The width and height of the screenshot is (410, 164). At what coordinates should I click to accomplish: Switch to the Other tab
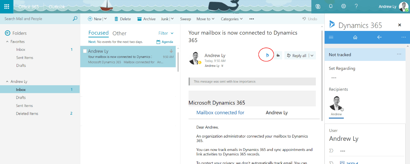click(119, 33)
